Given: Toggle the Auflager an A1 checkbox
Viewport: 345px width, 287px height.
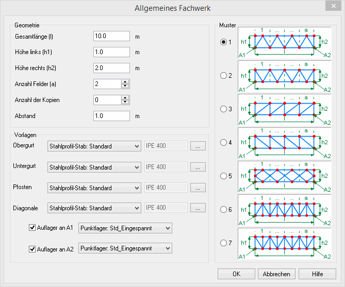Looking at the screenshot, I should 32,227.
